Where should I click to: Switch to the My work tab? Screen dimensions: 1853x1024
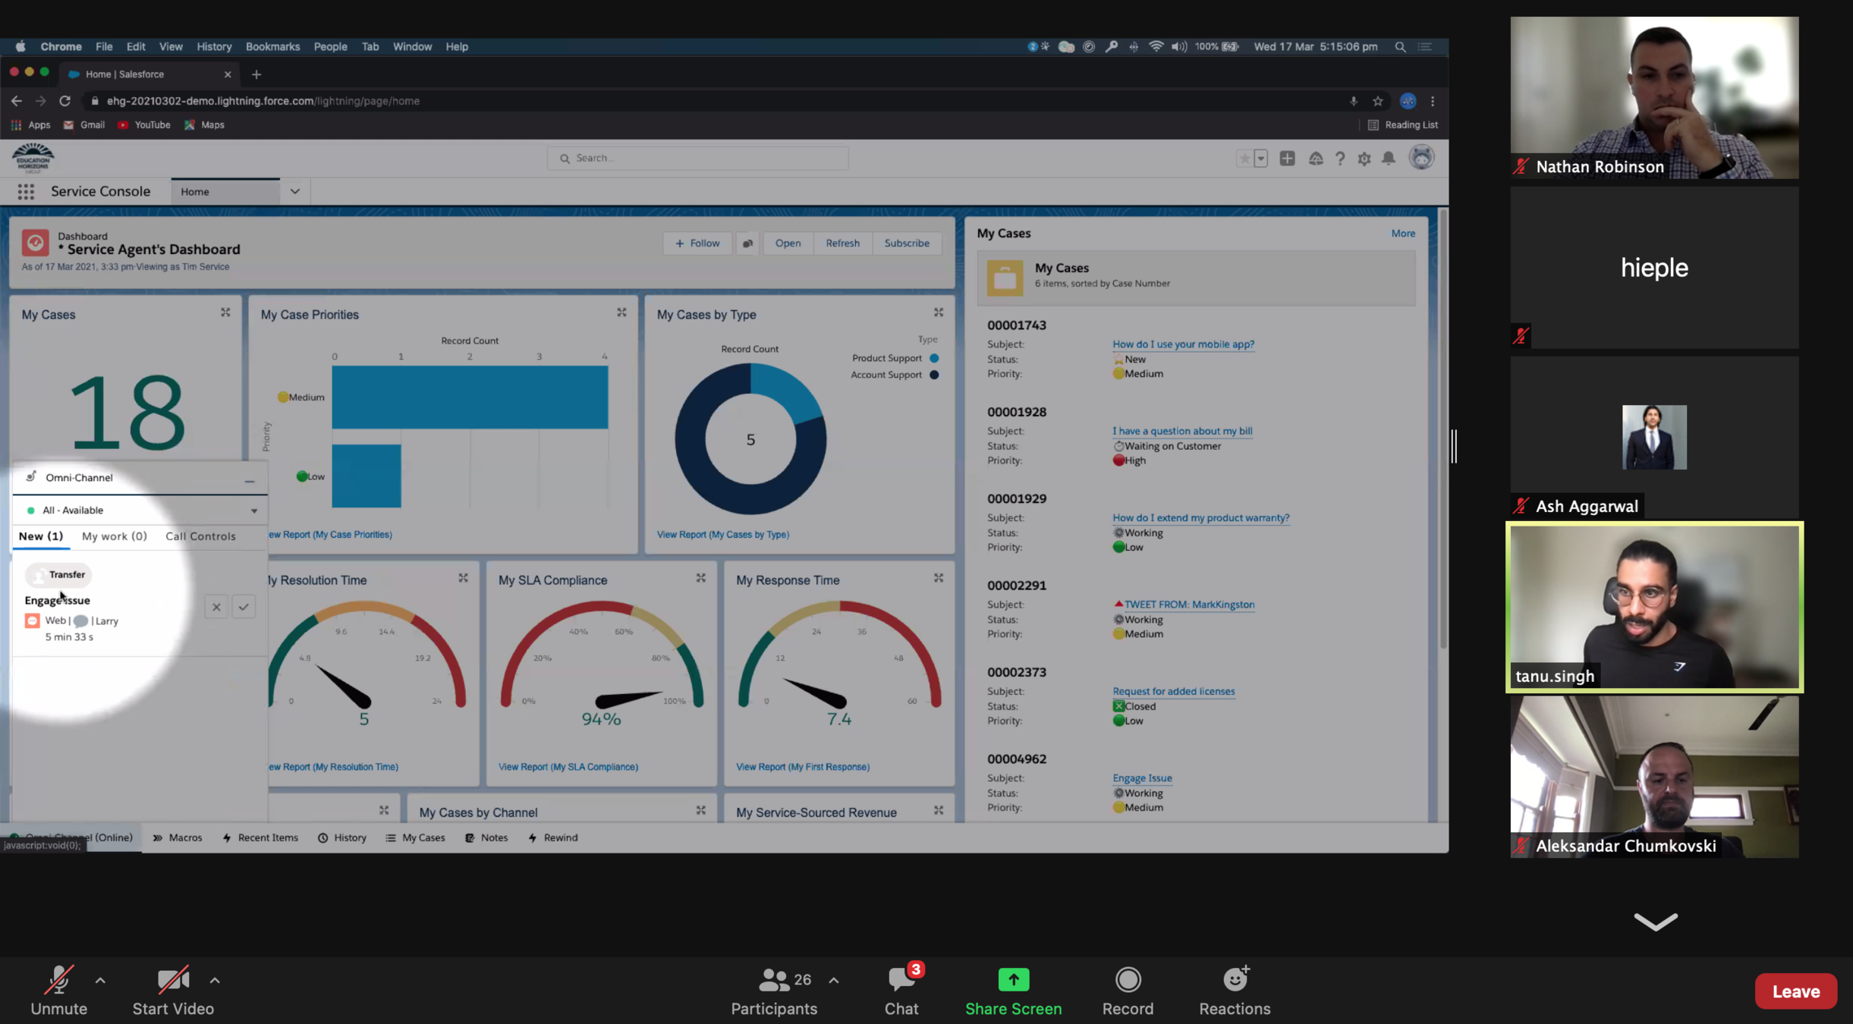[115, 536]
